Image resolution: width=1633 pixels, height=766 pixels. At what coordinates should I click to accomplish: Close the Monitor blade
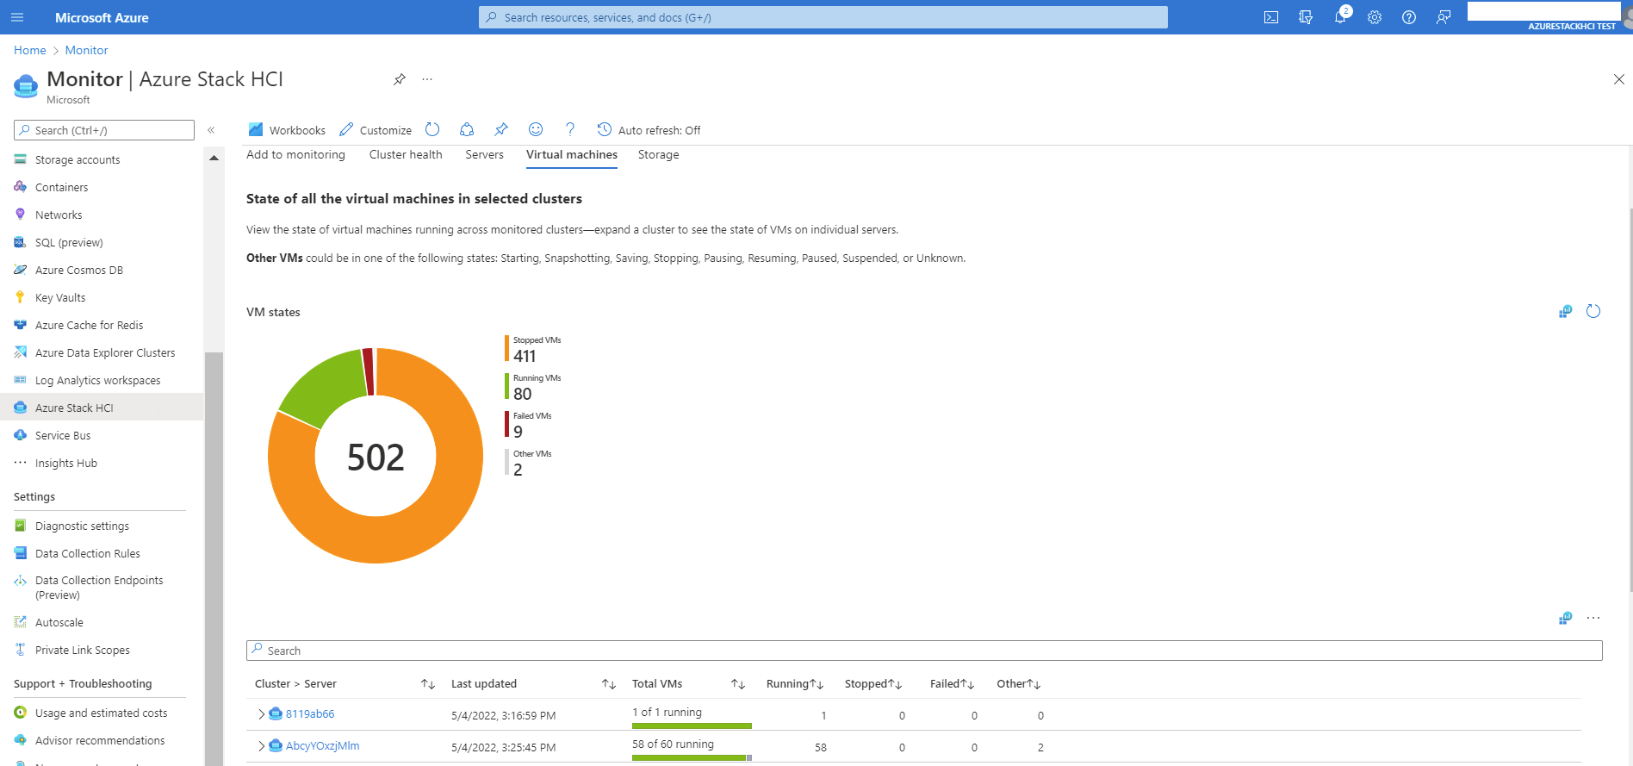(1619, 79)
